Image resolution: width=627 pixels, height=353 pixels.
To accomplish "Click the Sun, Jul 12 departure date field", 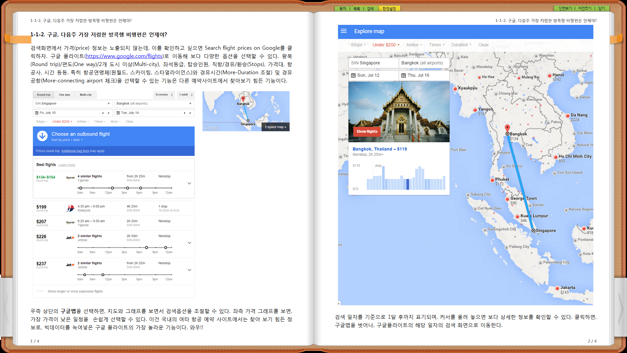I will point(374,76).
